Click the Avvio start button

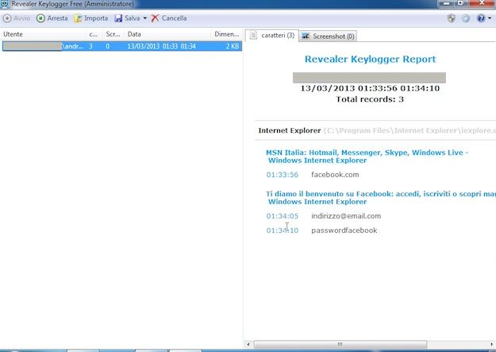coord(17,18)
